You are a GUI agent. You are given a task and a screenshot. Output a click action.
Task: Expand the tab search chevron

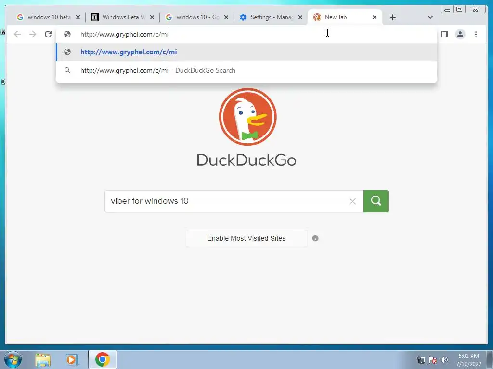click(x=430, y=17)
